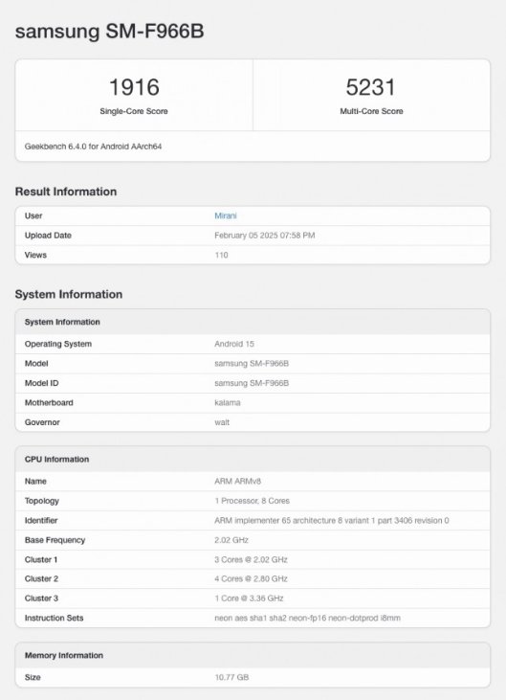Select the CPU name 'ARM ARMv8'

point(237,482)
